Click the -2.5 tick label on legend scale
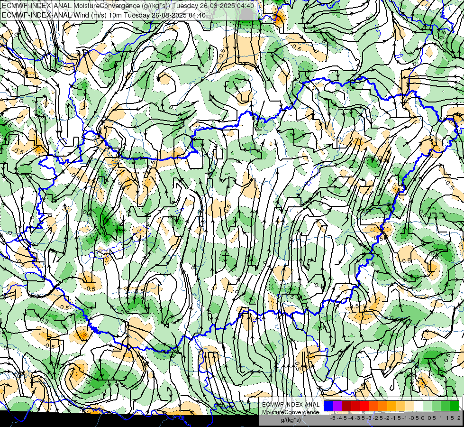The width and height of the screenshot is (464, 427). 378,418
